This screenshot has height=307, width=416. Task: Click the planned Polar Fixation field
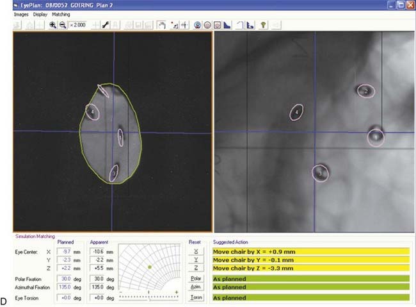65,279
